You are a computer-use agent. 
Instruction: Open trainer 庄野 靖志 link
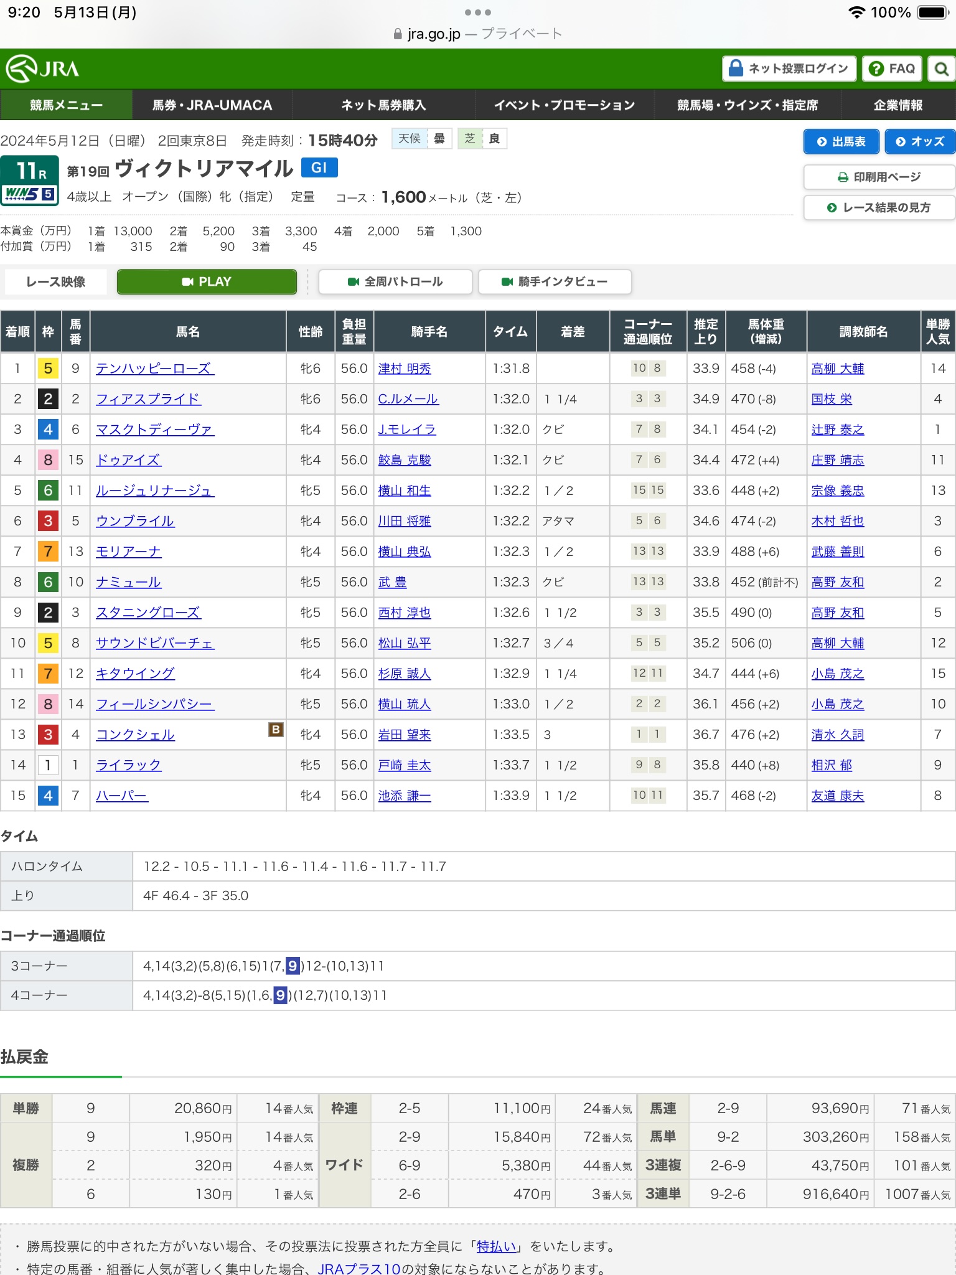(838, 460)
